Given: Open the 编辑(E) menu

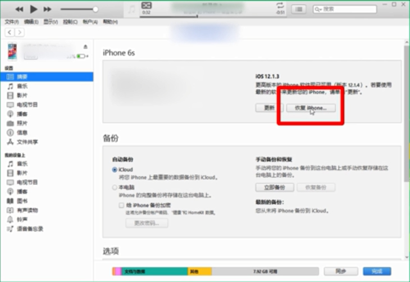Looking at the screenshot, I should point(31,22).
